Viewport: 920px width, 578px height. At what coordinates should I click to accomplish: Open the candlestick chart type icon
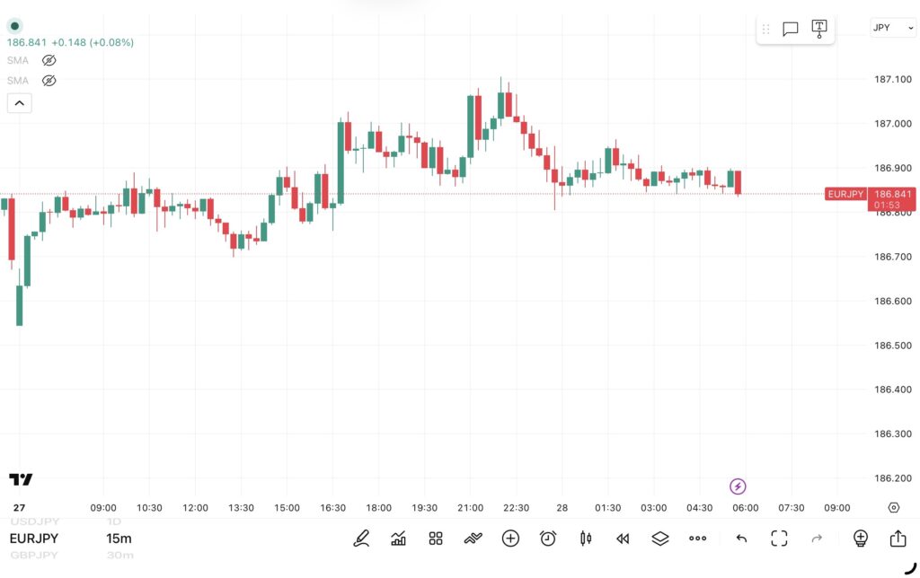pos(586,539)
